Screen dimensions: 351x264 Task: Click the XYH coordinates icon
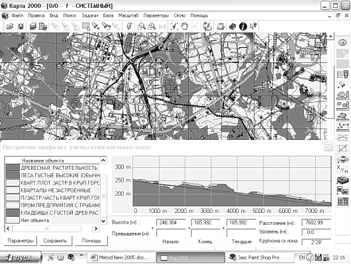pyautogui.click(x=342, y=170)
